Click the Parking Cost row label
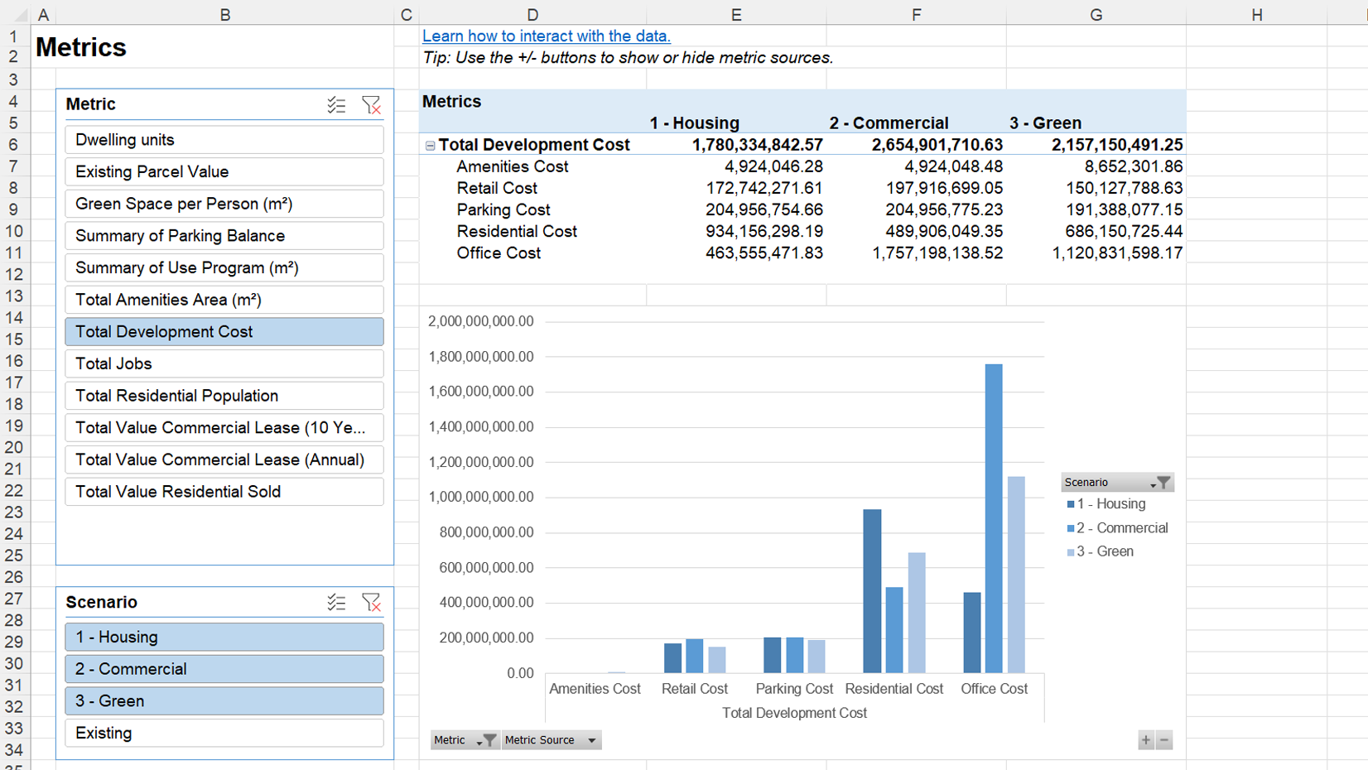The height and width of the screenshot is (770, 1368). (503, 210)
